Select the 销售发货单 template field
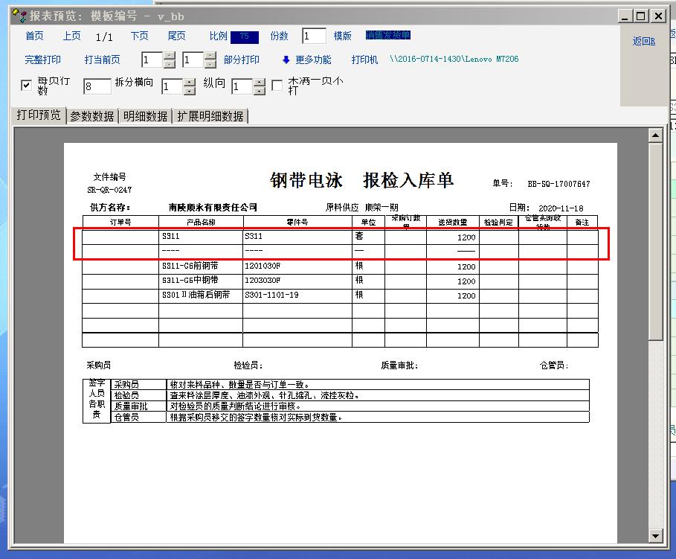The width and height of the screenshot is (676, 559). click(387, 35)
